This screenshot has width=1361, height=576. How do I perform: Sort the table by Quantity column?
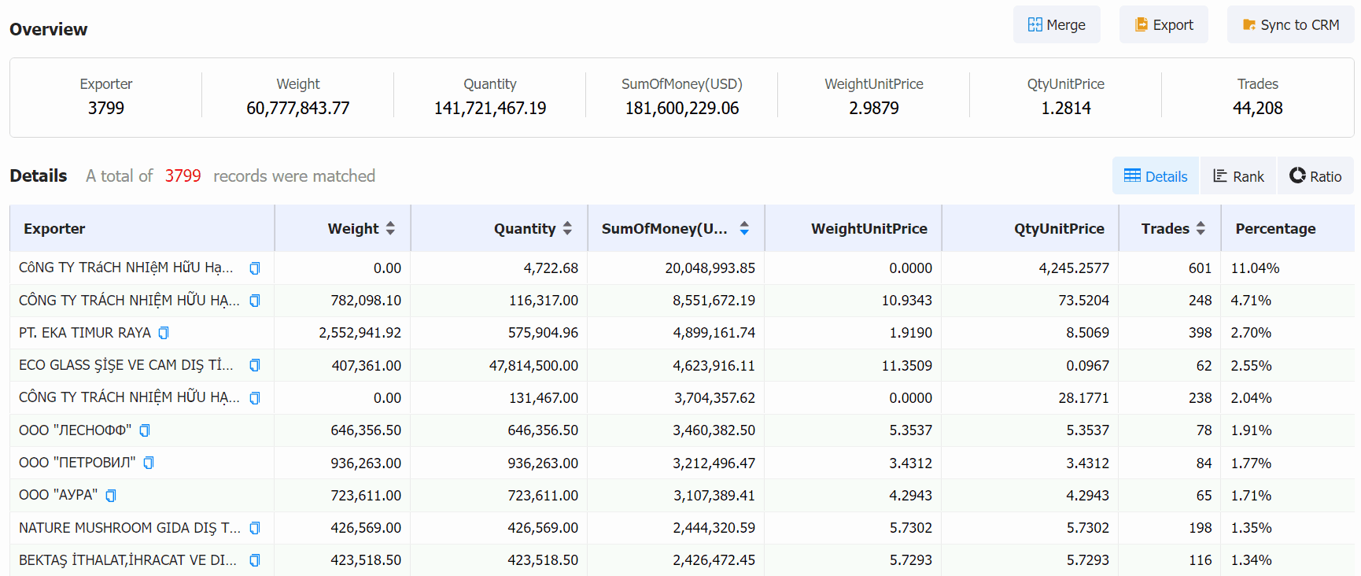[x=567, y=228]
